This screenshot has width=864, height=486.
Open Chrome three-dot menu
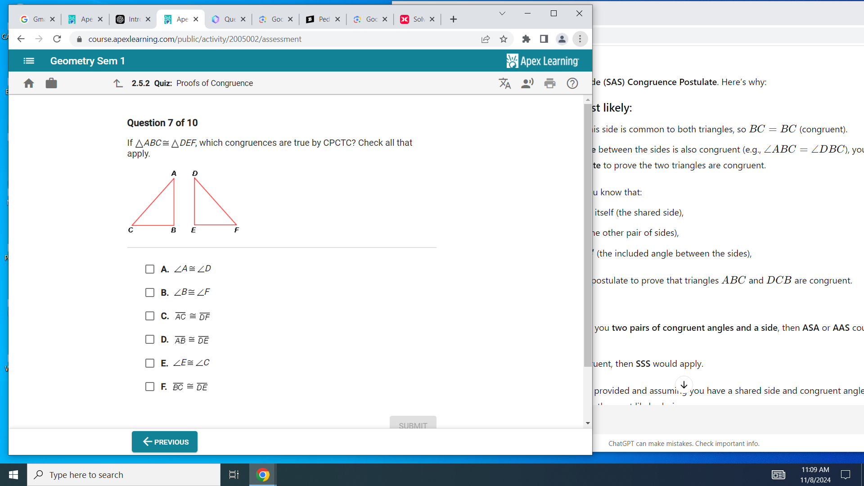[580, 39]
